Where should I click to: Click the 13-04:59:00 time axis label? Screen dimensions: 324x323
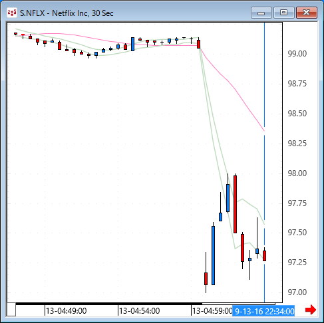tap(212, 311)
